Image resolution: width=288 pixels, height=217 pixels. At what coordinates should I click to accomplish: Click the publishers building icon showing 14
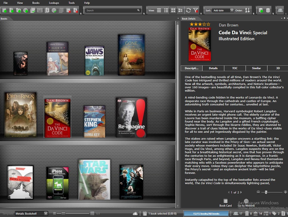click(x=255, y=214)
